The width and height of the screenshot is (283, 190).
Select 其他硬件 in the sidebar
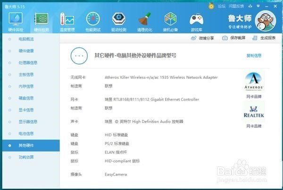(x=31, y=145)
